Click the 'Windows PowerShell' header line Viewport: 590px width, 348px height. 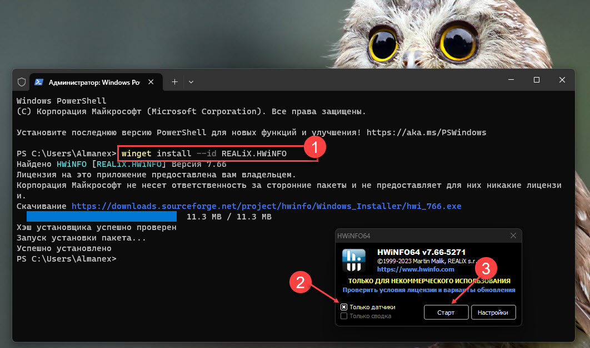61,101
